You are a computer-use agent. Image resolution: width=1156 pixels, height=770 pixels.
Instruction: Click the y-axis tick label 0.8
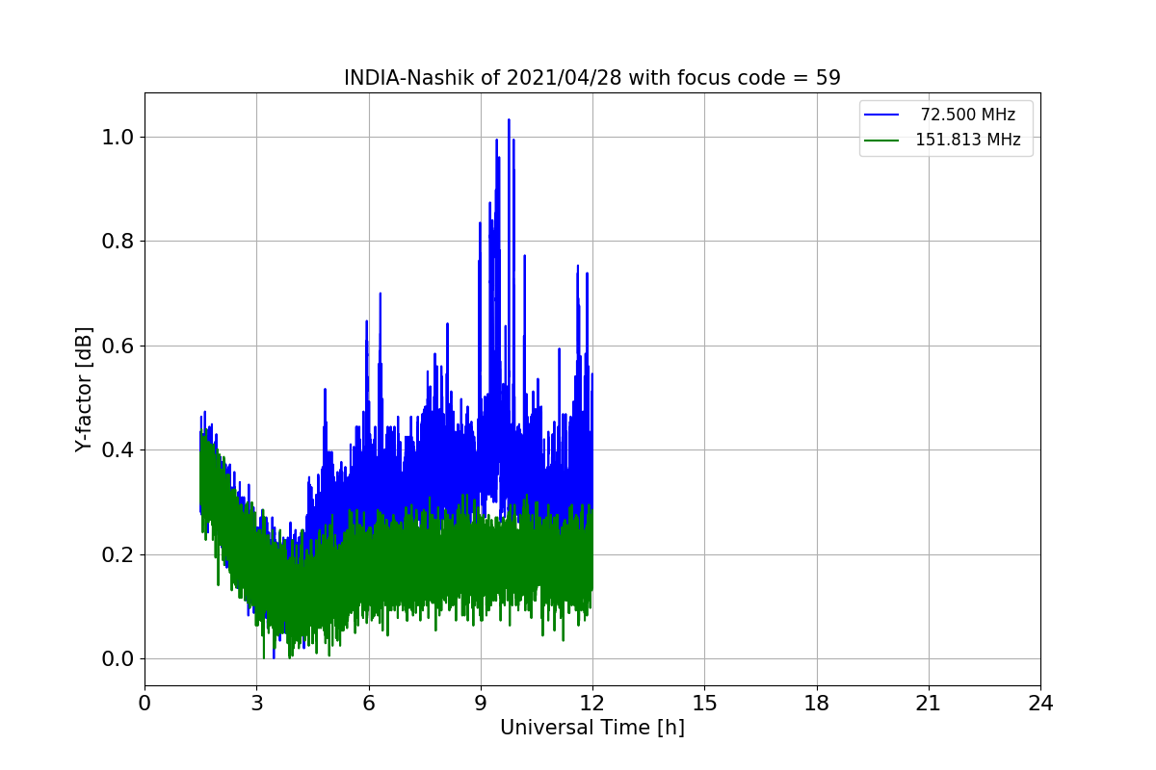(x=118, y=242)
